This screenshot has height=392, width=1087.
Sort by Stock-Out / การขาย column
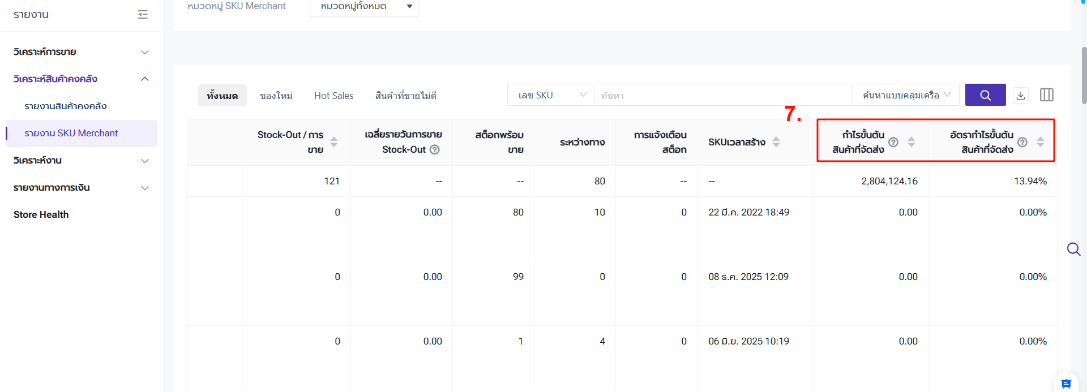coord(334,142)
